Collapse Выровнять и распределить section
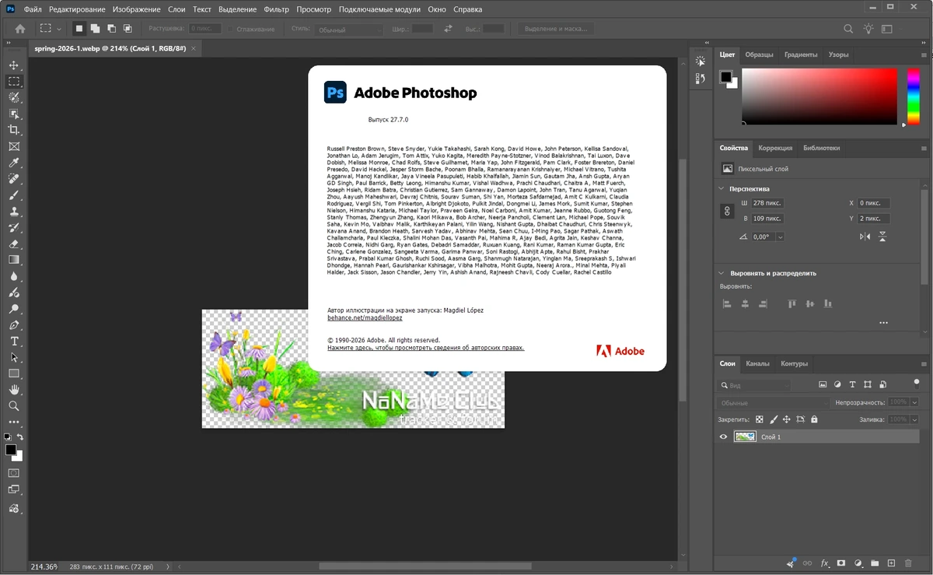 (x=722, y=273)
